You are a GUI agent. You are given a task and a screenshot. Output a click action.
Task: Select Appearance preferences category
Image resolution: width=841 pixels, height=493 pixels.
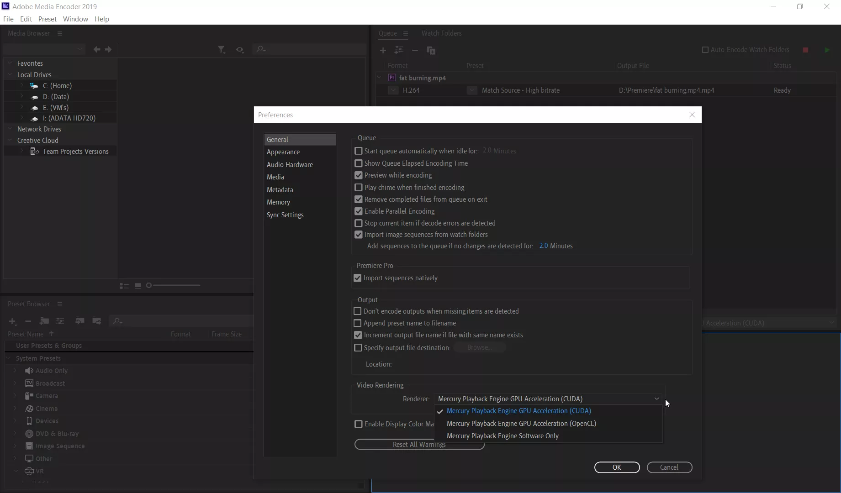(x=283, y=152)
